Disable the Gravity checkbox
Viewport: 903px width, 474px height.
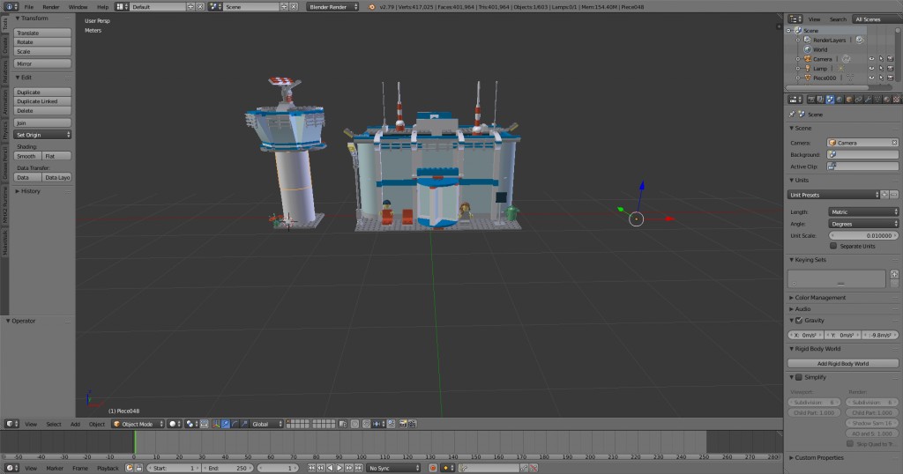[x=799, y=321]
